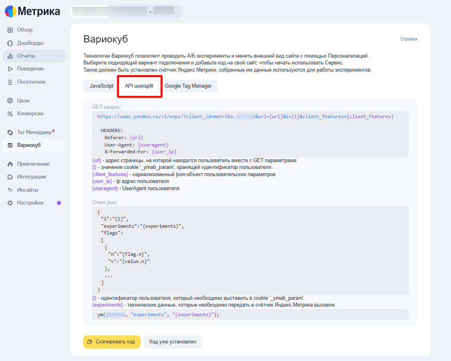Image resolution: width=451 pixels, height=361 pixels.
Task: Go to Отчеты in sidebar
Action: tap(34, 56)
